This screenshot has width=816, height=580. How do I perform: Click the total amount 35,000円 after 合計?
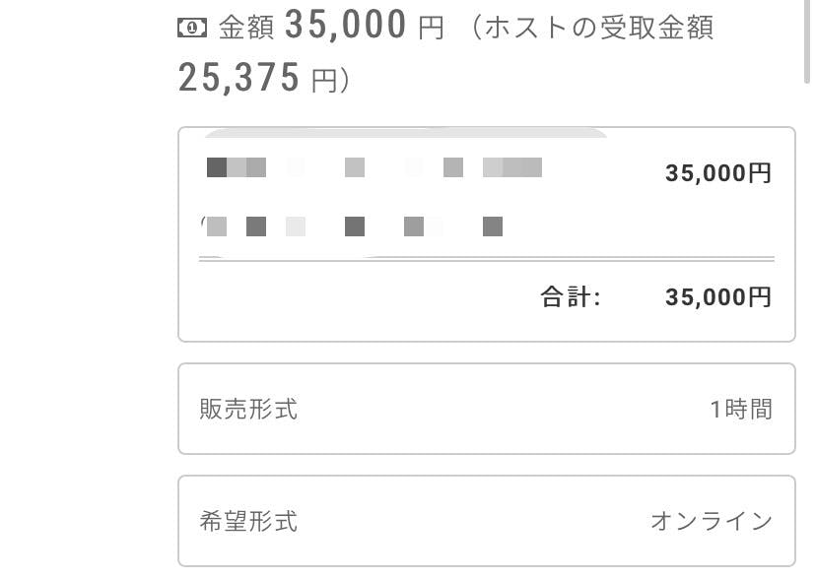717,297
